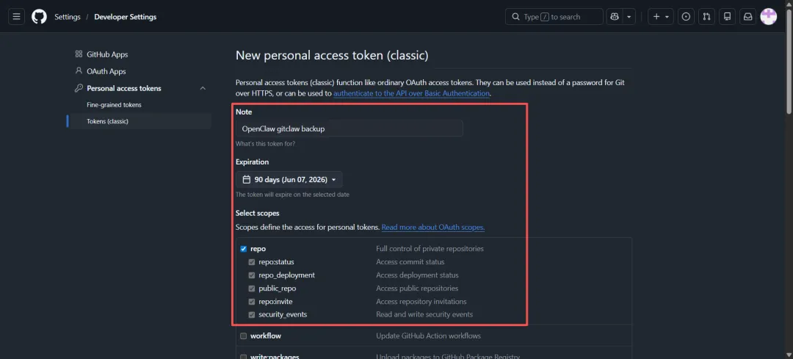The image size is (793, 359).
Task: Toggle the security_events scope checkbox
Action: pyautogui.click(x=252, y=315)
